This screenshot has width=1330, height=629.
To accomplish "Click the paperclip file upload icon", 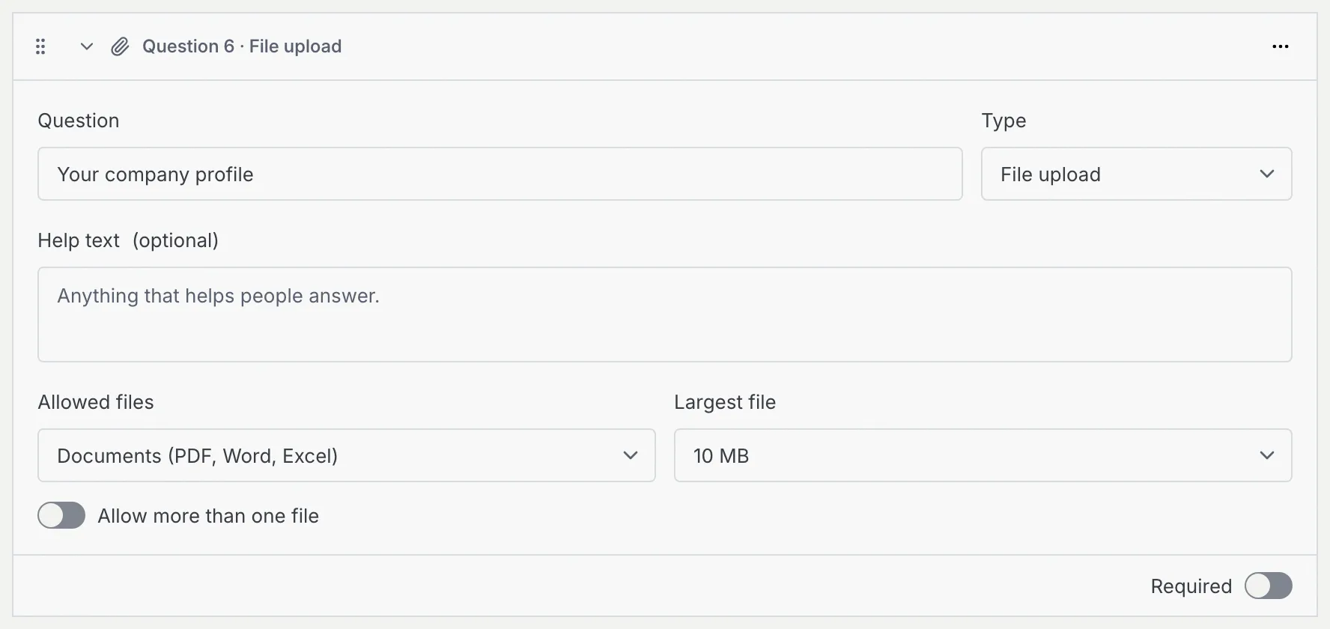I will [x=120, y=47].
